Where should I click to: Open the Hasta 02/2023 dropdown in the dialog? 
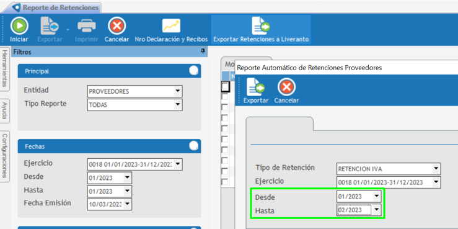377,210
